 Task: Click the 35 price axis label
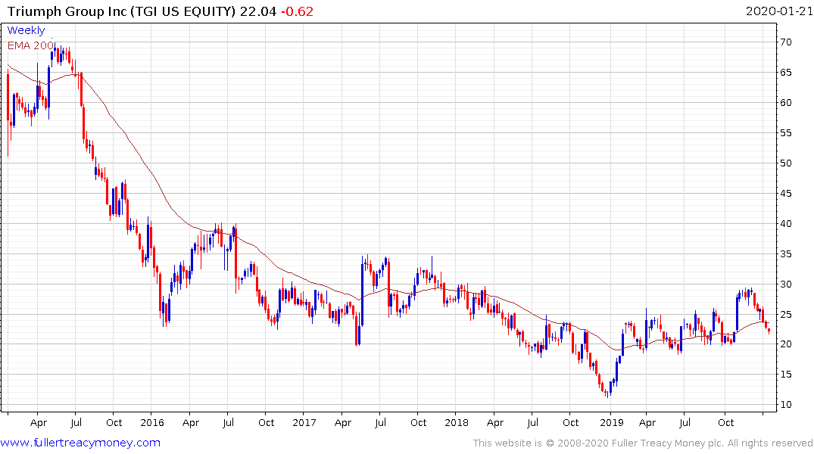[x=785, y=253]
